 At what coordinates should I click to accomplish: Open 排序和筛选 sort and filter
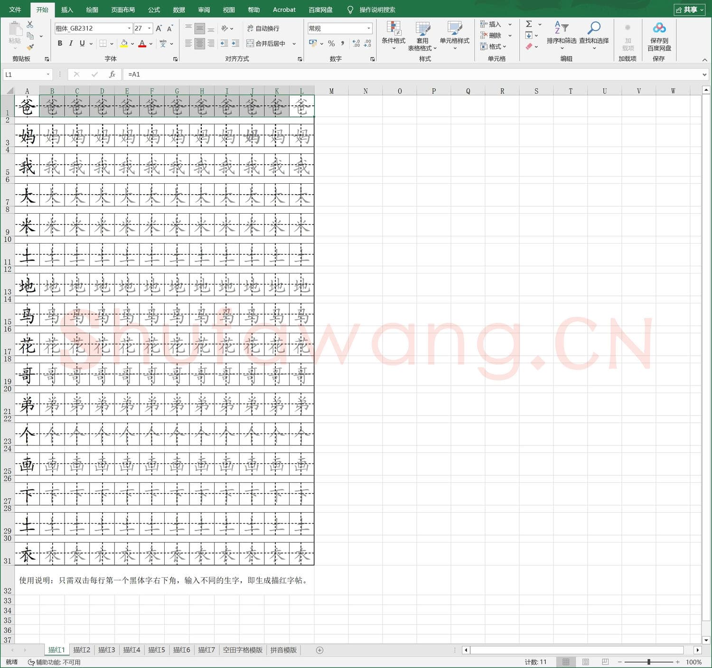click(x=562, y=36)
